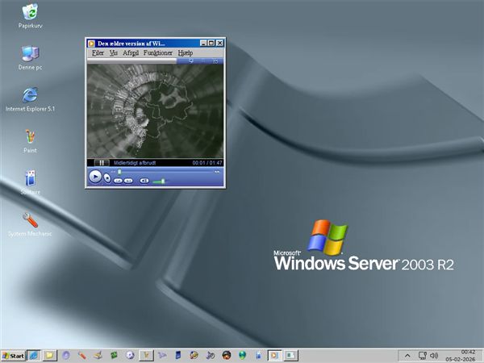
Task: Click the network tray icon
Action: coord(422,356)
